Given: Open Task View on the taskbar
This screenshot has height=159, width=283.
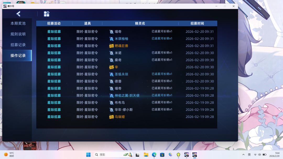Looking at the screenshot, I should click(138, 155).
